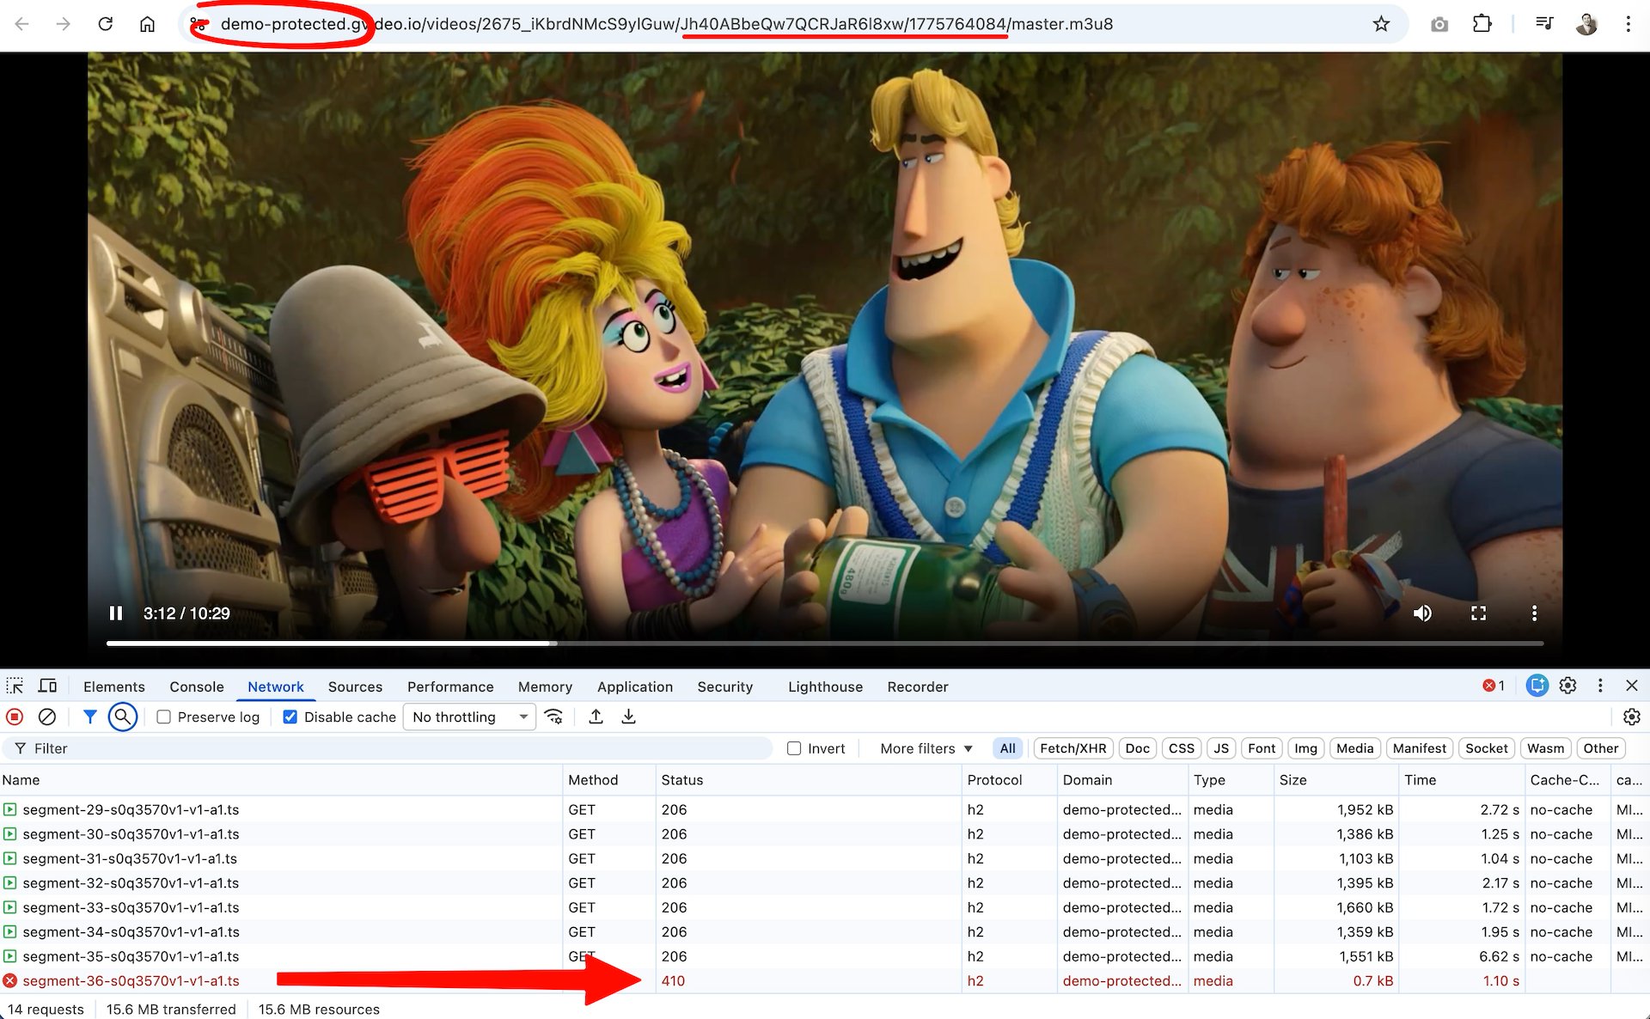Go back to the previous page
Image resolution: width=1650 pixels, height=1019 pixels.
tap(22, 24)
